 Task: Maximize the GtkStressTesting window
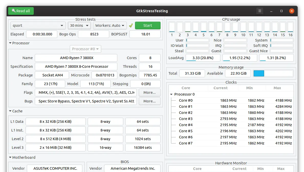coord(282,11)
